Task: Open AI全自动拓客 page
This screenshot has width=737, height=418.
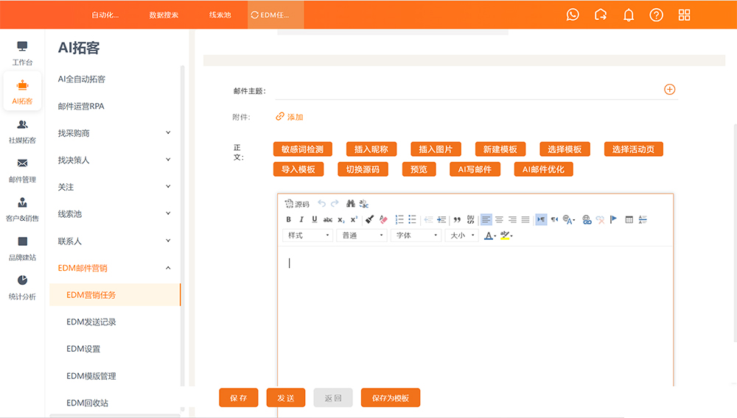Action: point(82,79)
